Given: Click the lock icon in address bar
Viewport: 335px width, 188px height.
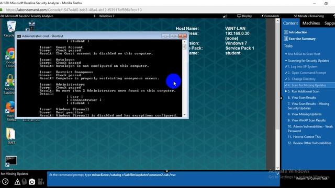Looking at the screenshot, I should tap(1, 10).
